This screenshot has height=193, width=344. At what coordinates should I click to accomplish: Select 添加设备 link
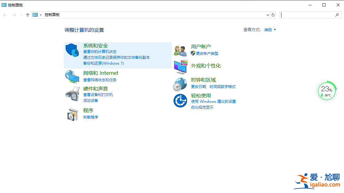91,101
